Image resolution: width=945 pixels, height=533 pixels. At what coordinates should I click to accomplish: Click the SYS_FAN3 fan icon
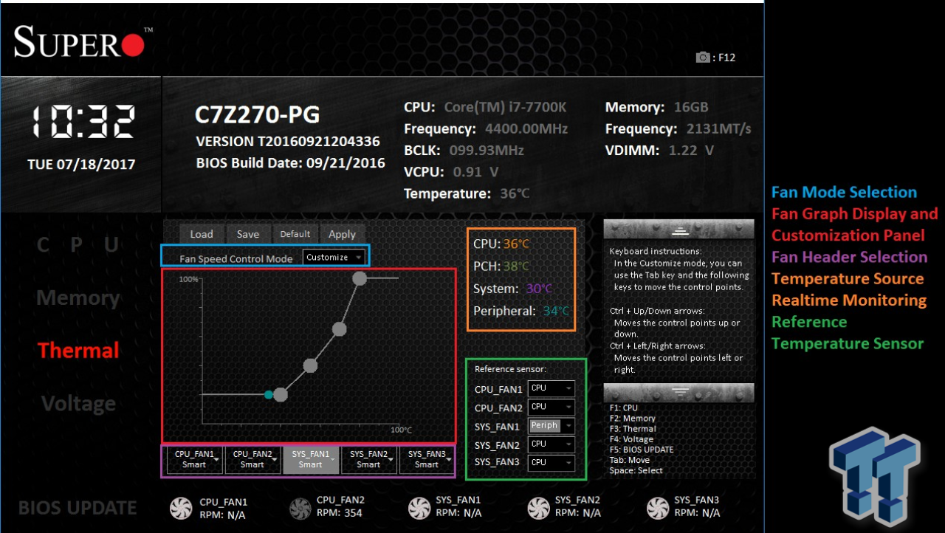pos(659,508)
